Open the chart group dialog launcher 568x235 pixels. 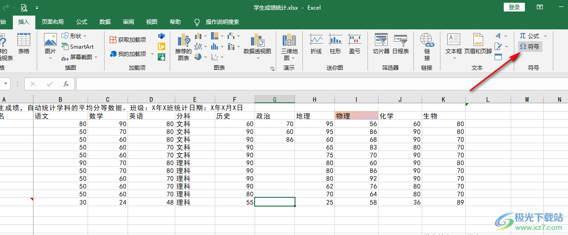[273, 68]
